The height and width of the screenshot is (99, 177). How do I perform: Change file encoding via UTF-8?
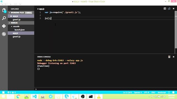(146, 92)
